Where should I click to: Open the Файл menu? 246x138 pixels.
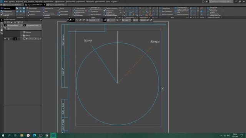[x=6, y=2]
